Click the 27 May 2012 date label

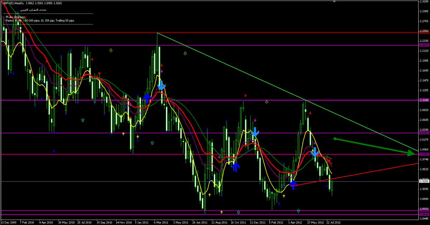coord(316,222)
